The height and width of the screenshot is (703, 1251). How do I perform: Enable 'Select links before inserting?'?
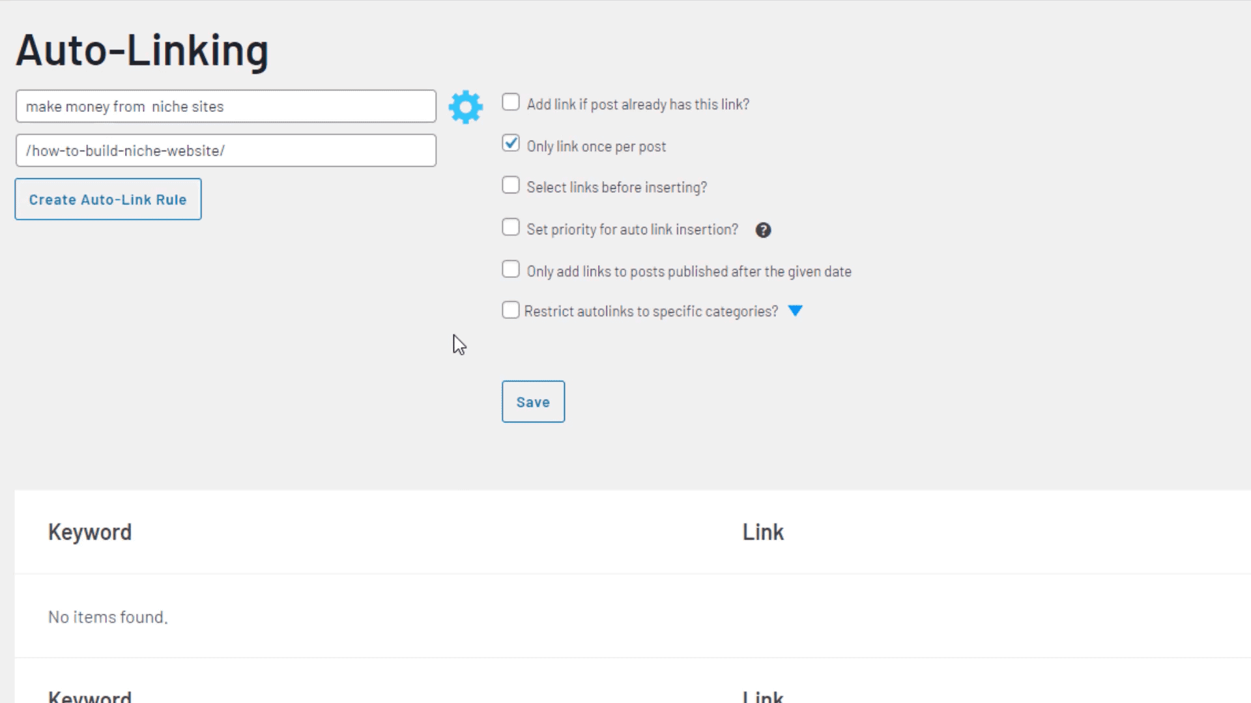pyautogui.click(x=510, y=185)
